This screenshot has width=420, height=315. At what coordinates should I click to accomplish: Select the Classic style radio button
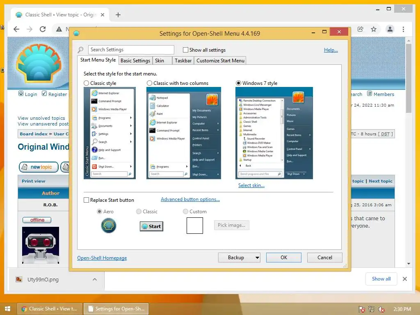[86, 83]
